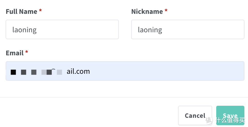Click the light gray redaction square in Email
Screen dimensions: 248x127
[x=59, y=72]
